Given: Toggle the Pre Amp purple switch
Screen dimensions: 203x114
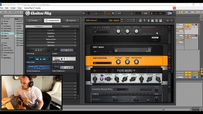Looking at the screenshot, I should click(101, 79).
